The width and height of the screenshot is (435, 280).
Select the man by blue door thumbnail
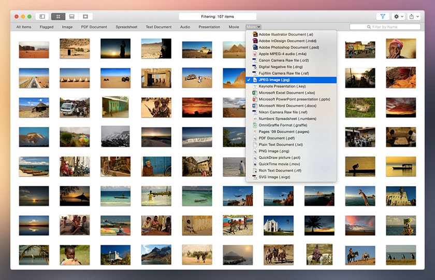[156, 166]
